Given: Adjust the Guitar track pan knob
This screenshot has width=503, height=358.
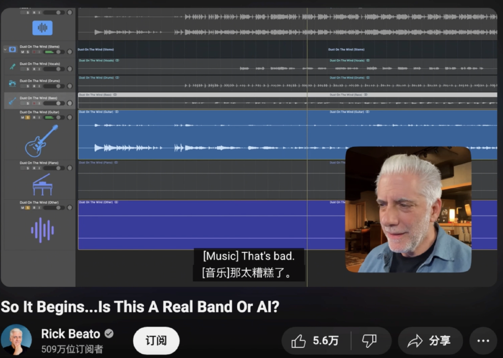Looking at the screenshot, I should (69, 118).
